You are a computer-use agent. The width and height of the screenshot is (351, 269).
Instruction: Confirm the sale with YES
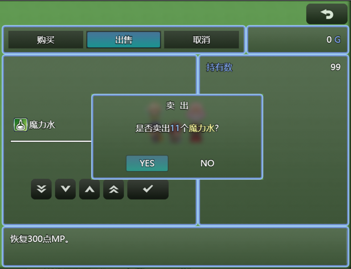[147, 163]
